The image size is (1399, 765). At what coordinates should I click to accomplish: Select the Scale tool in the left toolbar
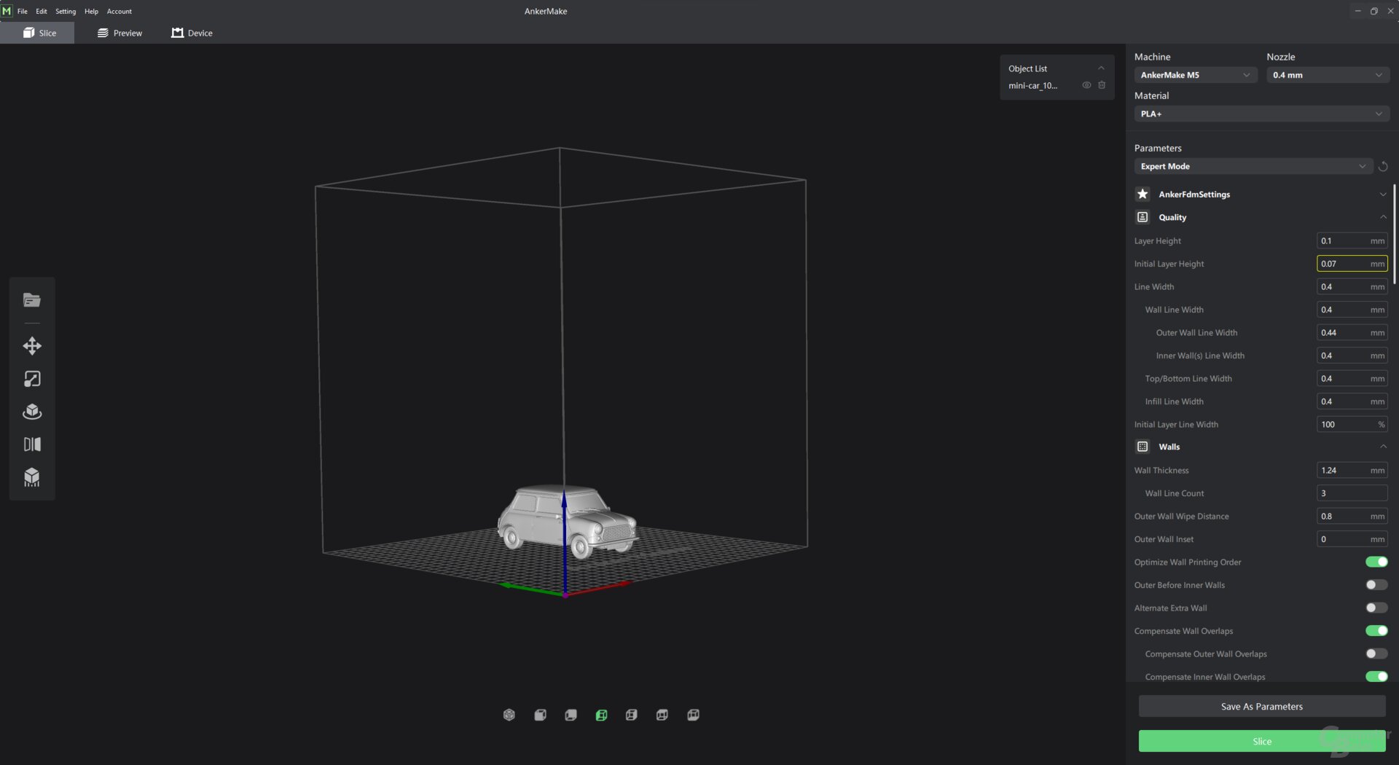coord(32,379)
